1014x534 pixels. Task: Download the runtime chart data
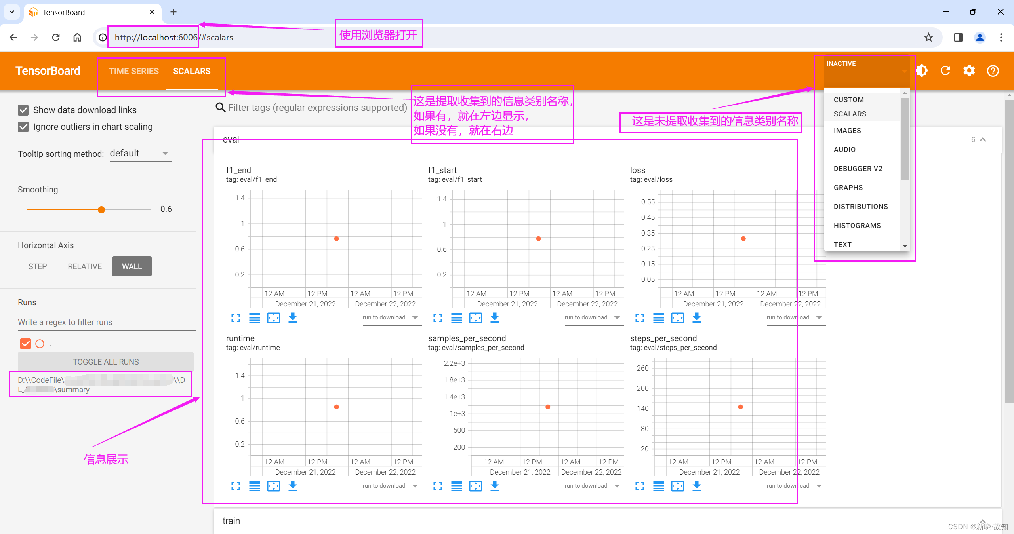pos(293,486)
